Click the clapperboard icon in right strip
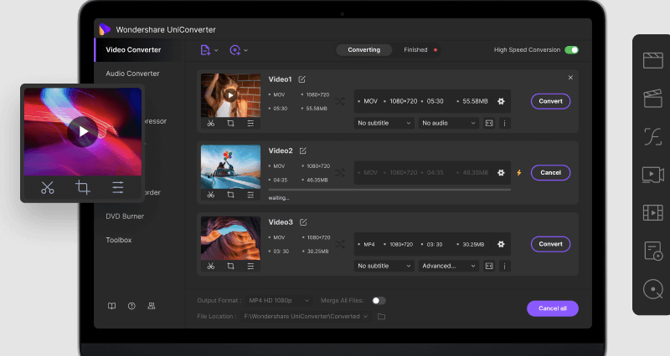Image resolution: width=670 pixels, height=356 pixels. pyautogui.click(x=653, y=60)
